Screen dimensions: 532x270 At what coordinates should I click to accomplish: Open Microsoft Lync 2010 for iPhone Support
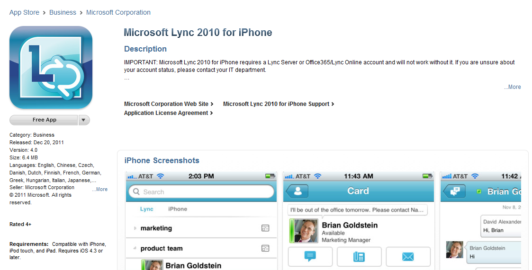(x=279, y=104)
